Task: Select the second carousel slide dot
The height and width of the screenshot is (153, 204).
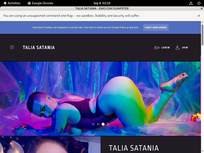Action: (x=98, y=124)
